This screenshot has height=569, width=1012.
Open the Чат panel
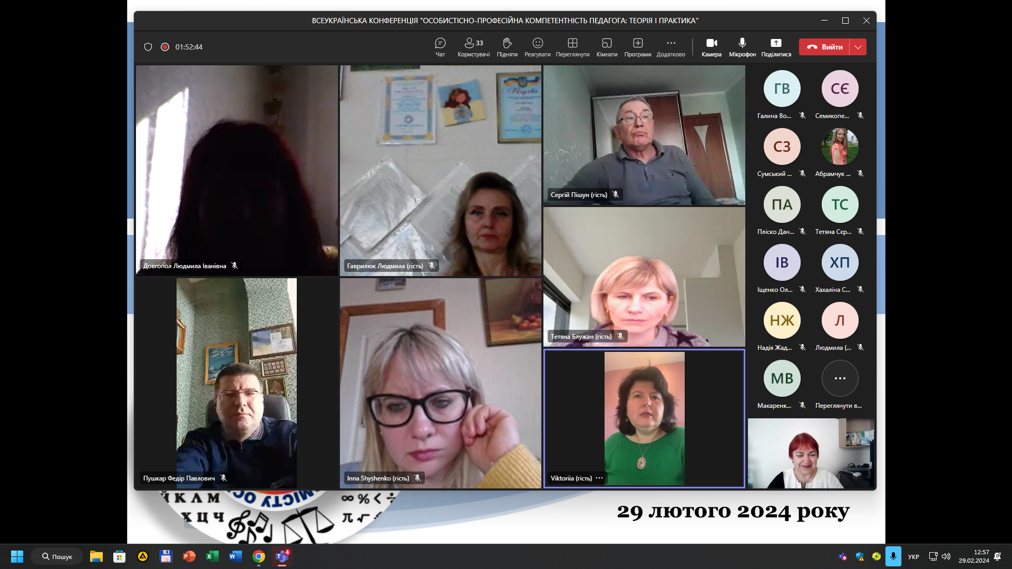coord(440,47)
